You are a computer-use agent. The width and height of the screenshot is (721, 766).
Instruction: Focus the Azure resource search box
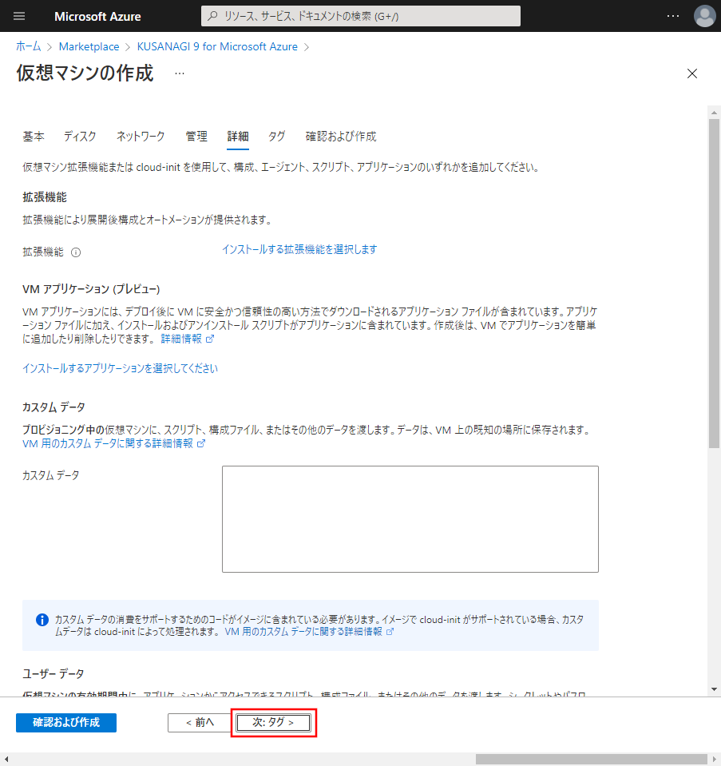361,16
